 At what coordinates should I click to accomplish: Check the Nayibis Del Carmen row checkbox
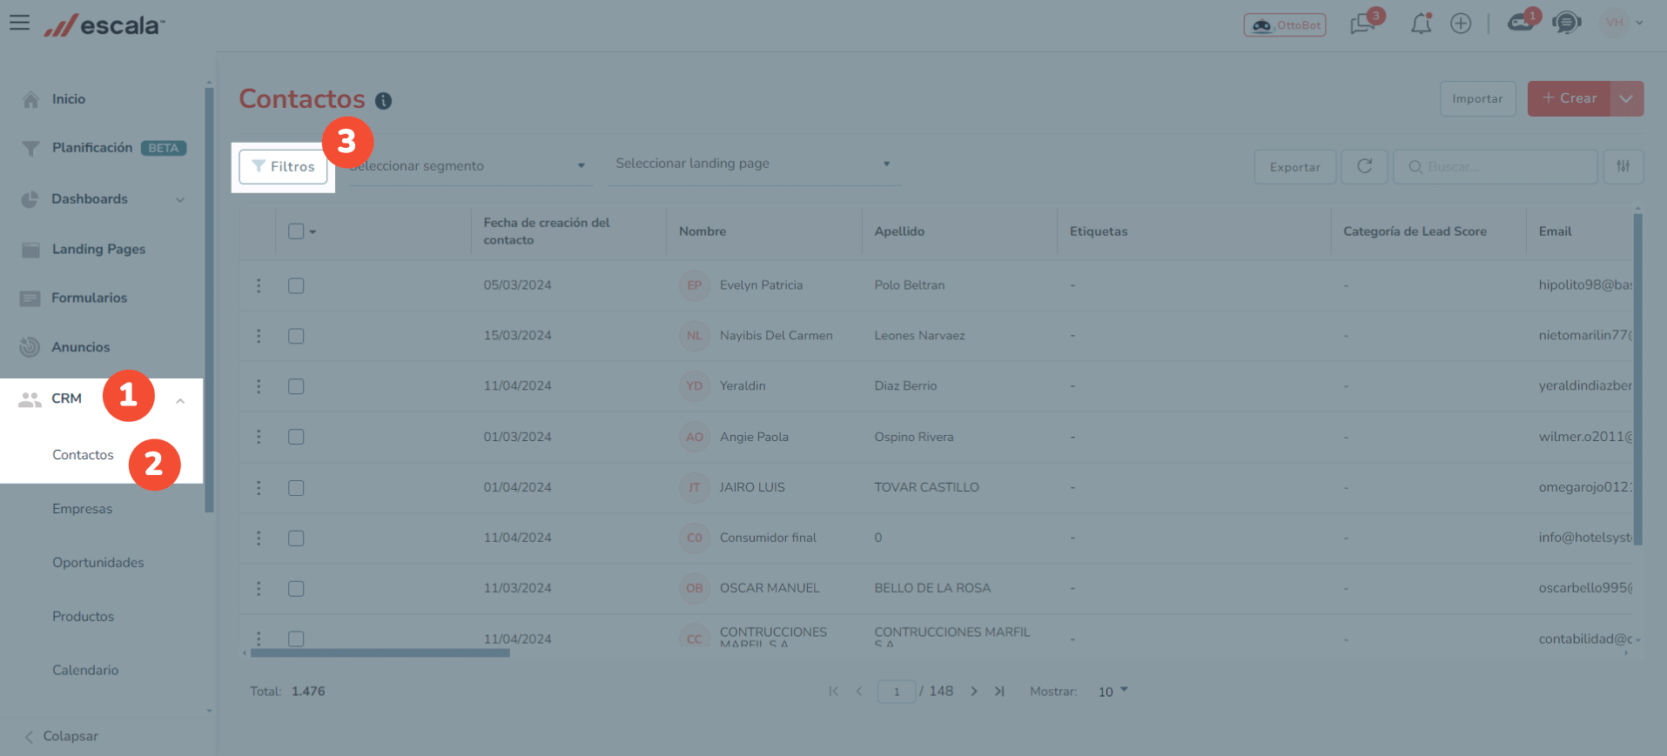296,336
